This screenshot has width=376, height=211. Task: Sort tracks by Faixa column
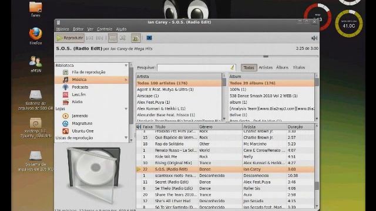(147, 127)
